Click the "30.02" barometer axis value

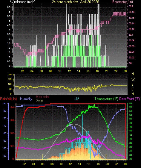click(x=131, y=57)
